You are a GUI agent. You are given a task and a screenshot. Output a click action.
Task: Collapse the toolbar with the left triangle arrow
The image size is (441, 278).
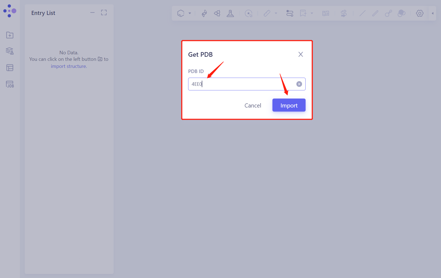coord(433,13)
